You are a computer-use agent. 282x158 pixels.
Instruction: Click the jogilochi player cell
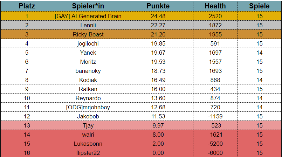88,43
